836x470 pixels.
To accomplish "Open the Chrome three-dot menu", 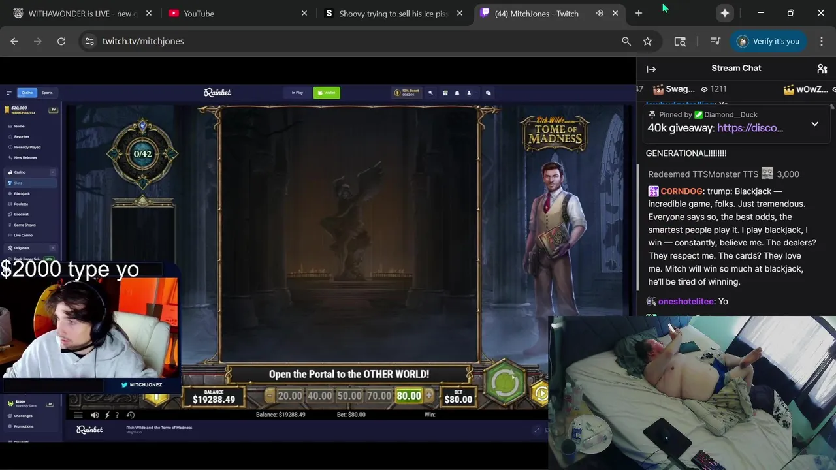I will (x=822, y=41).
